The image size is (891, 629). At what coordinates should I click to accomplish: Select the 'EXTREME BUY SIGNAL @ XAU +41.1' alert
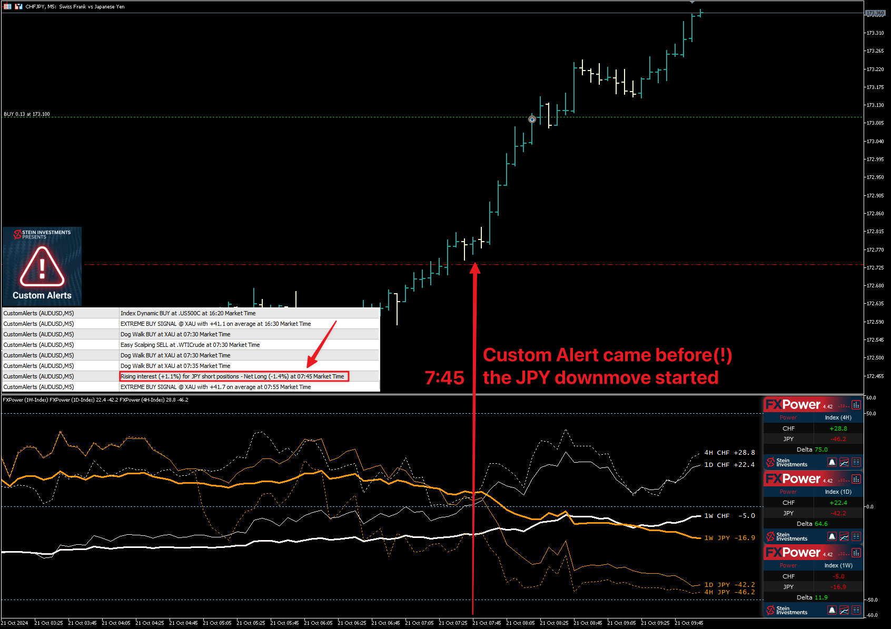pos(191,324)
